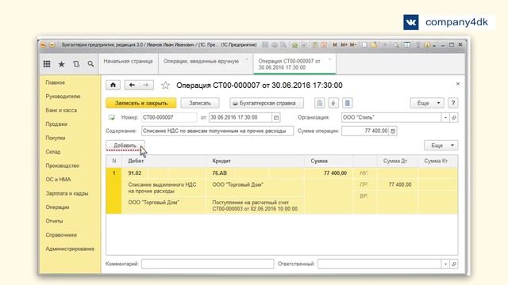
Task: Click the date field 30.06.2016 17:30:00
Action: (240, 118)
